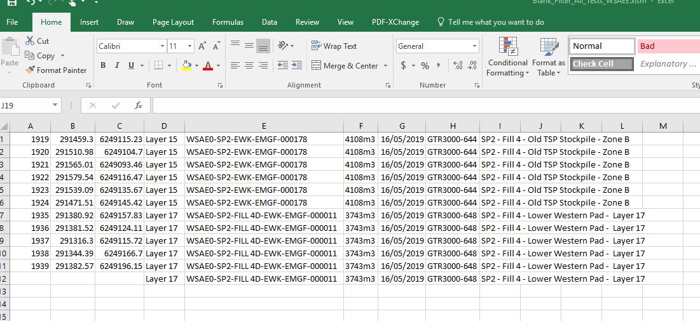Switch to the Page Layout tab
Image resolution: width=700 pixels, height=321 pixels.
pyautogui.click(x=173, y=22)
